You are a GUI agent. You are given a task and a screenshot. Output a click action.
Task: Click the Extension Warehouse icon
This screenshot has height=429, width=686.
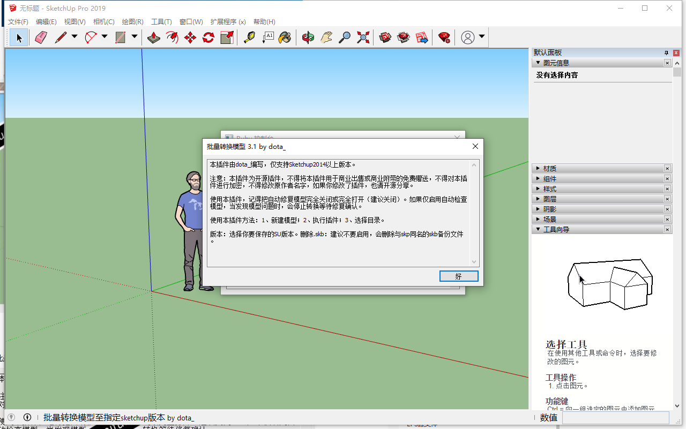[x=404, y=37]
